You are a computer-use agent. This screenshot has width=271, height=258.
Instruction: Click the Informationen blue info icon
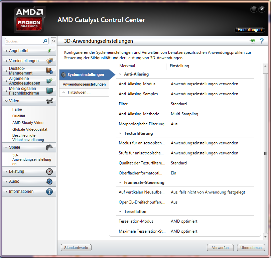coord(49,191)
